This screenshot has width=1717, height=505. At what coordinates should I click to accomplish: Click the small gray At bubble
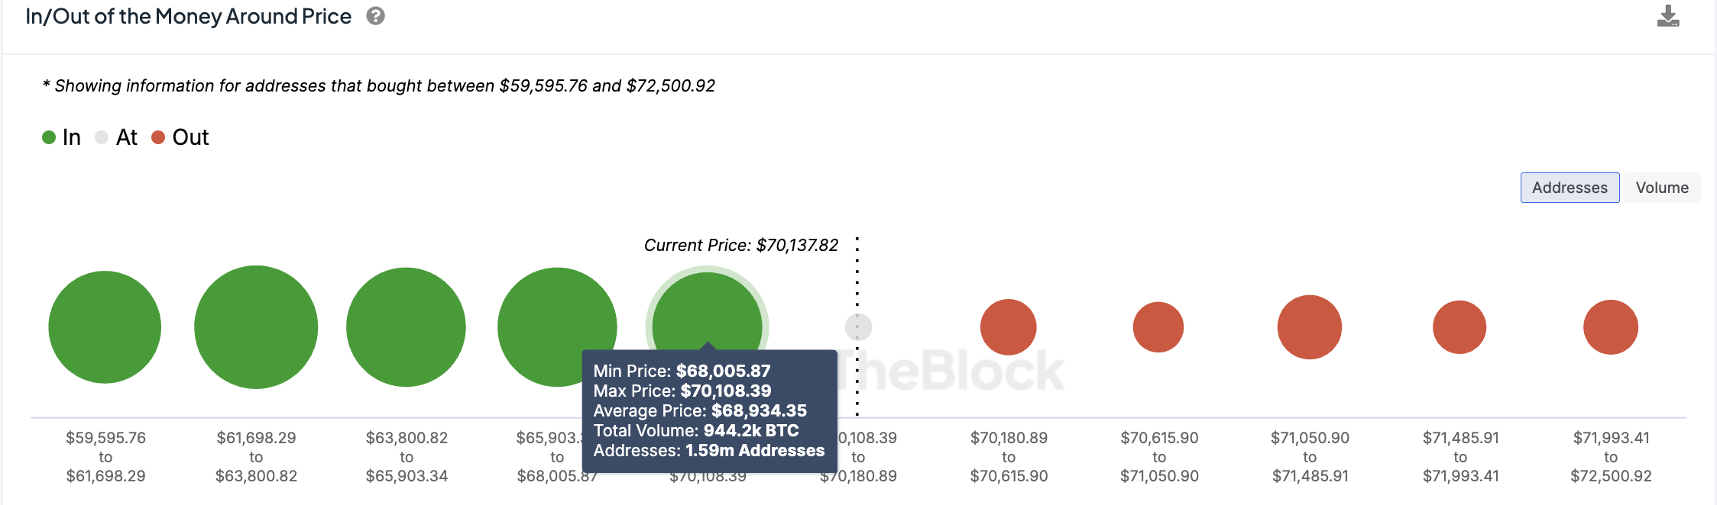(858, 327)
